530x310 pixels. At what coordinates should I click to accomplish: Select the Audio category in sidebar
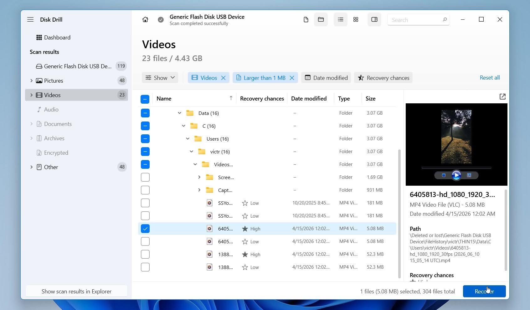76,110
